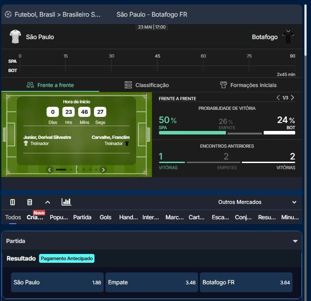Click the São Paulo - Botafogo FR title
The image size is (311, 301).
pyautogui.click(x=152, y=15)
